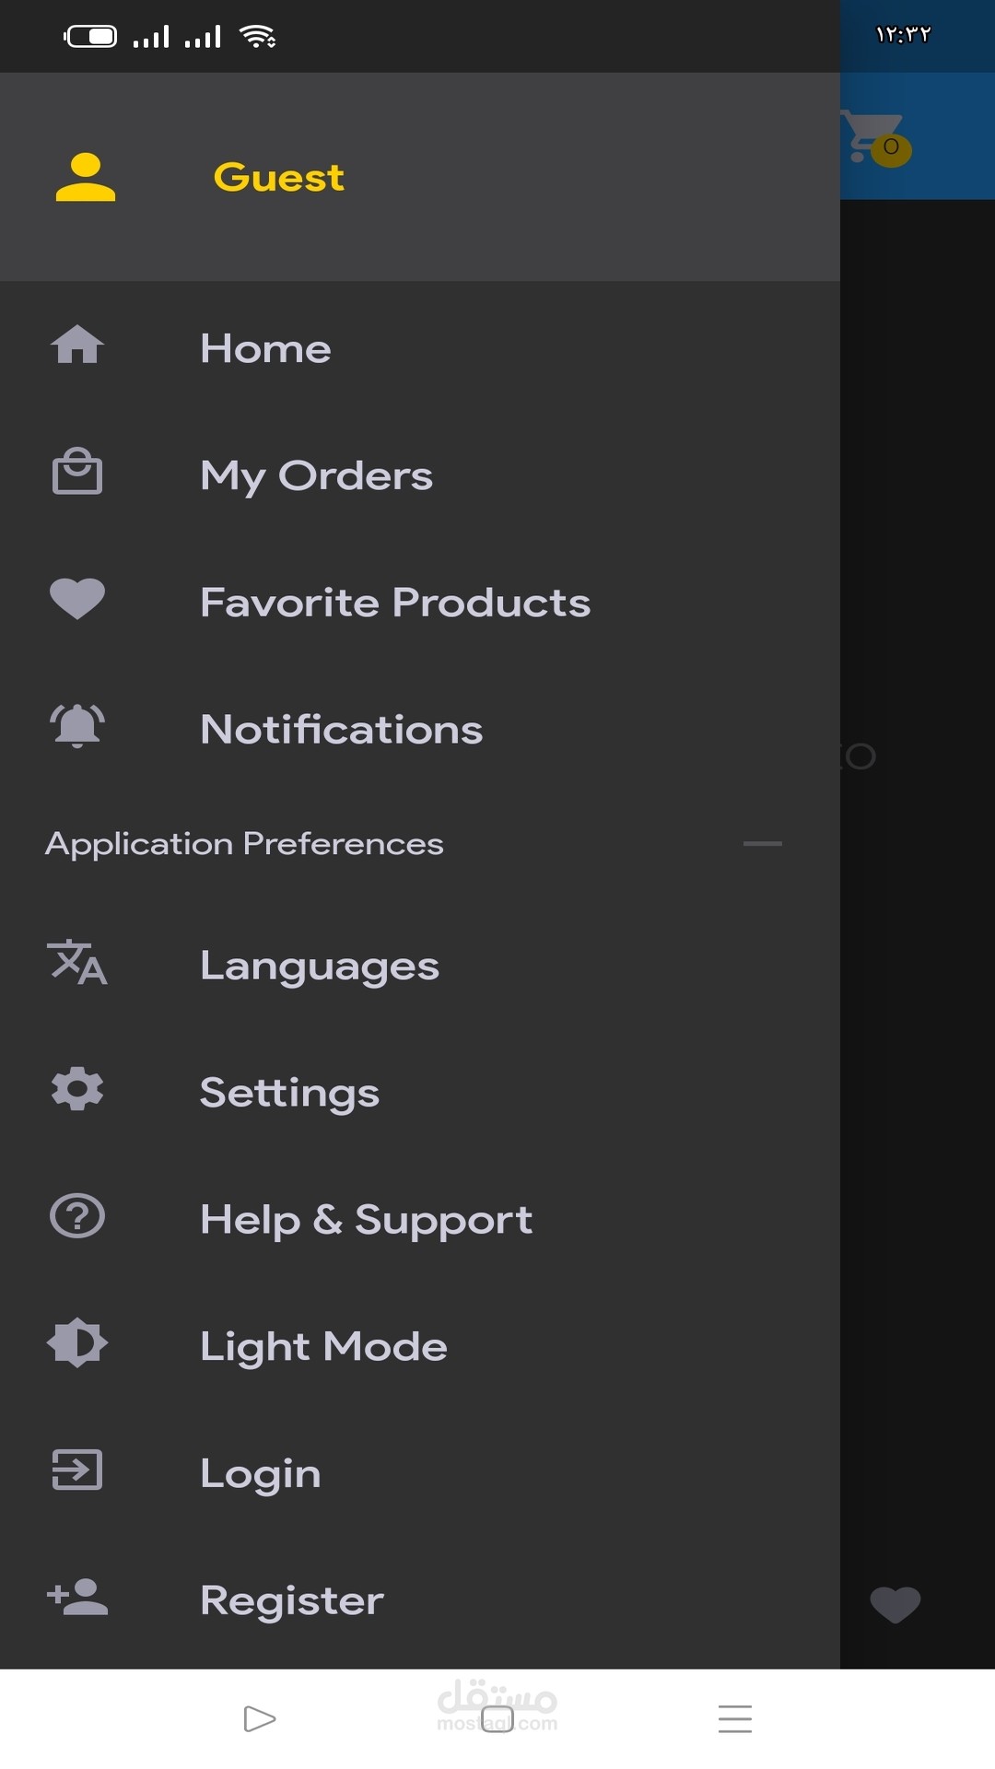Go to My Orders
The image size is (995, 1769).
316,475
